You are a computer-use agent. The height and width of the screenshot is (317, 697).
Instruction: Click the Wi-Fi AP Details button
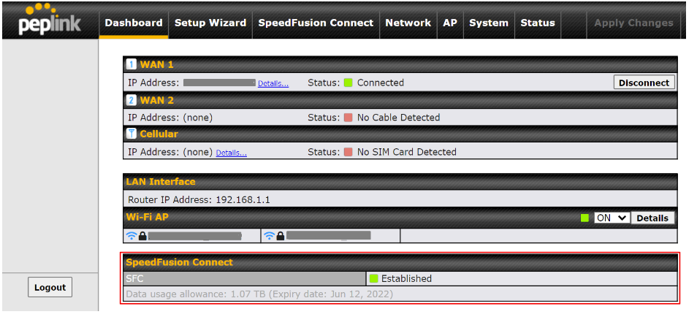click(652, 218)
